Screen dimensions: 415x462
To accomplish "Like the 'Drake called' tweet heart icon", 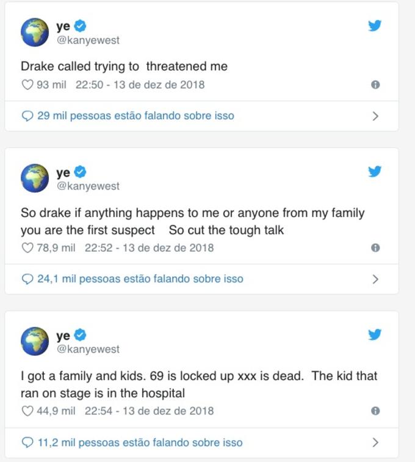I will (27, 85).
